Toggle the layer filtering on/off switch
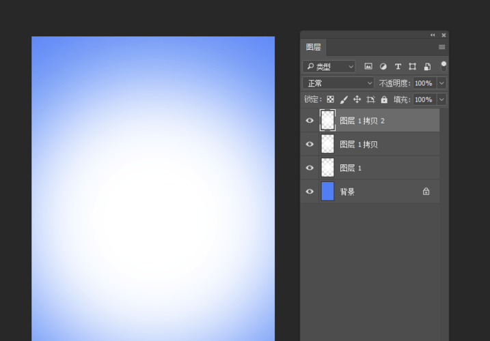Screen dimensions: 490x341 (x=444, y=65)
